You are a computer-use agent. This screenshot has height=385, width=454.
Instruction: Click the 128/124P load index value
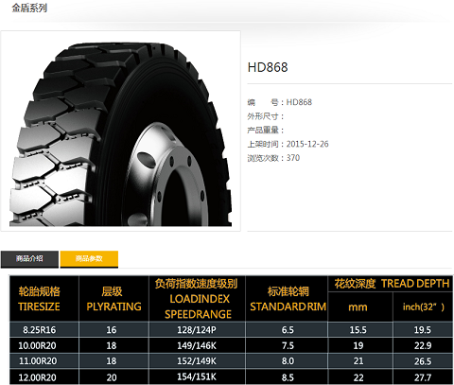pyautogui.click(x=197, y=330)
